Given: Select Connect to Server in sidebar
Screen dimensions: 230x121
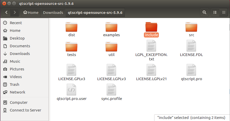Looking at the screenshot, I should click(x=25, y=110).
